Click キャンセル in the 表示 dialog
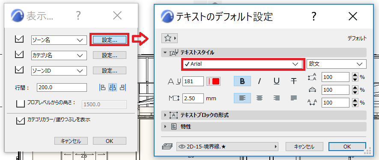 pyautogui.click(x=71, y=141)
